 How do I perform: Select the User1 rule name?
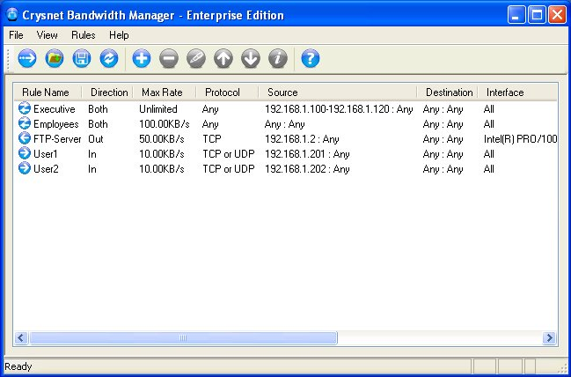pos(46,154)
